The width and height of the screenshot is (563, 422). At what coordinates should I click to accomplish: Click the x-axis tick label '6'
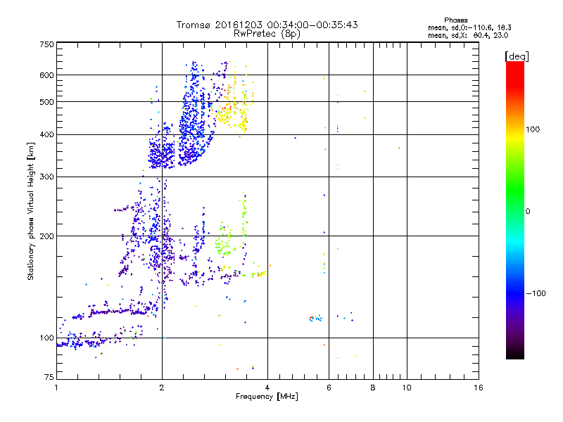(329, 388)
